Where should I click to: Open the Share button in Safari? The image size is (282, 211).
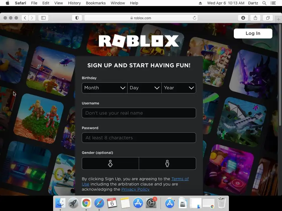coord(255,18)
